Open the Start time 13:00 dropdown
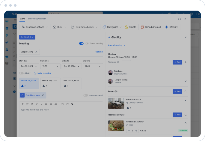Image resolution: width=205 pixels, height=141 pixels. click(x=50, y=66)
